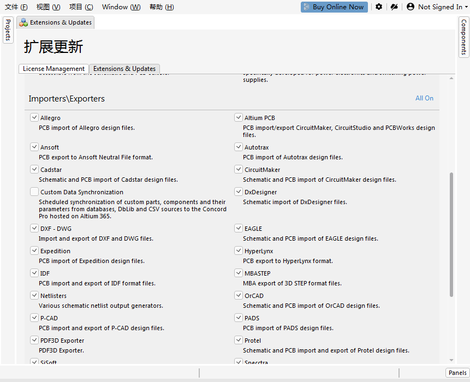The width and height of the screenshot is (470, 382).
Task: Click 'Import and export of DXF and DWG files.'
Action: click(96, 239)
